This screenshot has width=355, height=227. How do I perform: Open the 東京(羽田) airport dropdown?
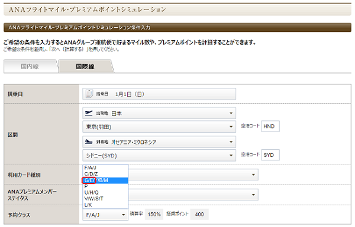pyautogui.click(x=159, y=127)
